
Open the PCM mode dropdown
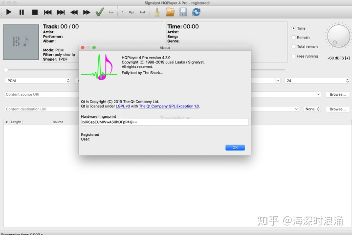[38, 81]
